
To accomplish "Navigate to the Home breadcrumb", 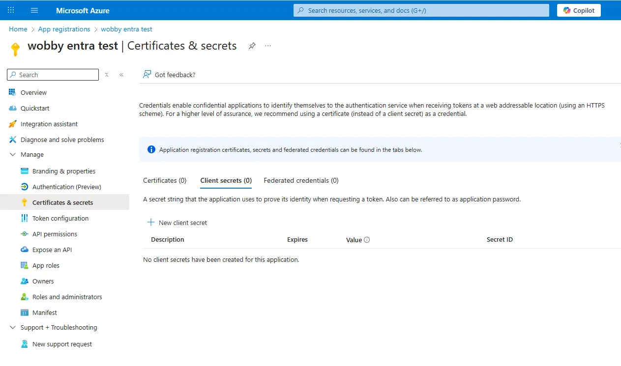I will coord(18,29).
